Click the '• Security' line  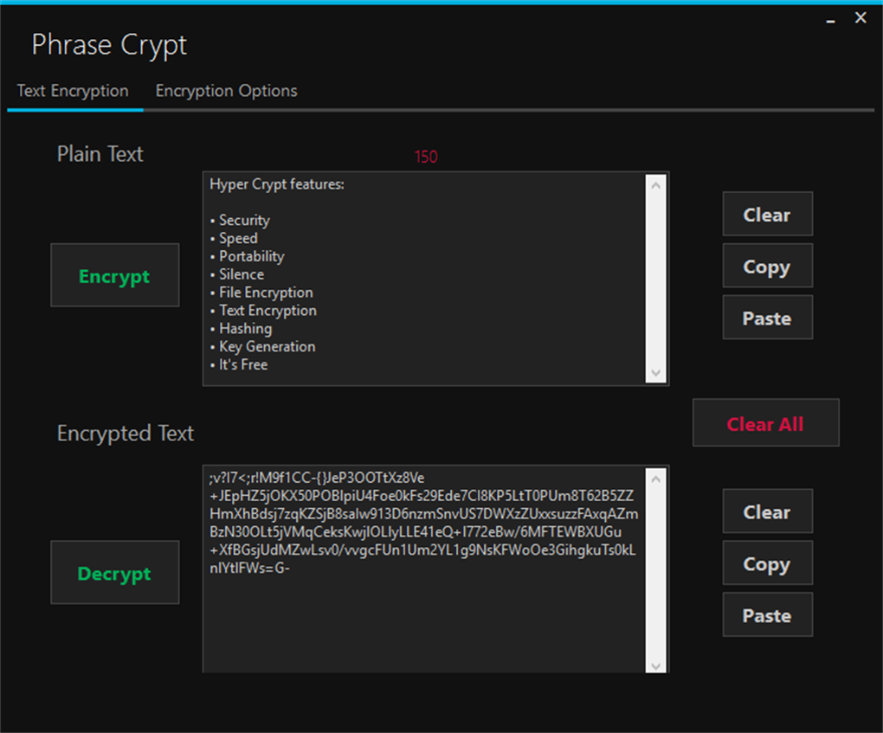point(240,220)
